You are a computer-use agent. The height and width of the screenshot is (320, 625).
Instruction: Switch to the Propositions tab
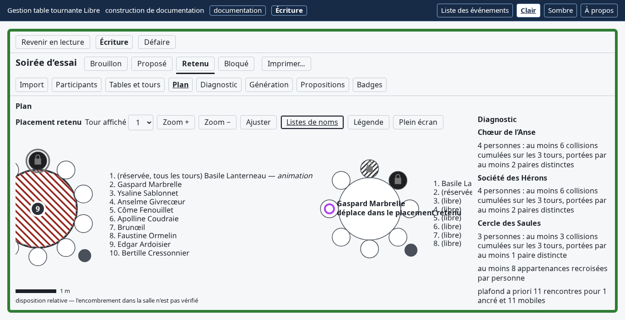pos(323,85)
